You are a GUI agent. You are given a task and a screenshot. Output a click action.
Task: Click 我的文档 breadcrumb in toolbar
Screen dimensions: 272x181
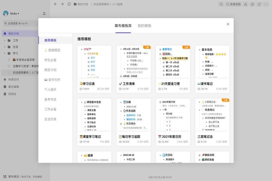coord(81,4)
